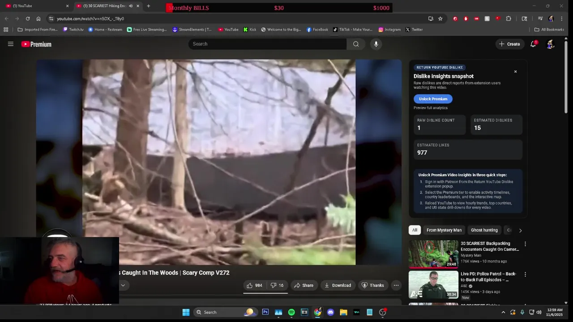Share the video
The image size is (573, 322).
tap(304, 285)
